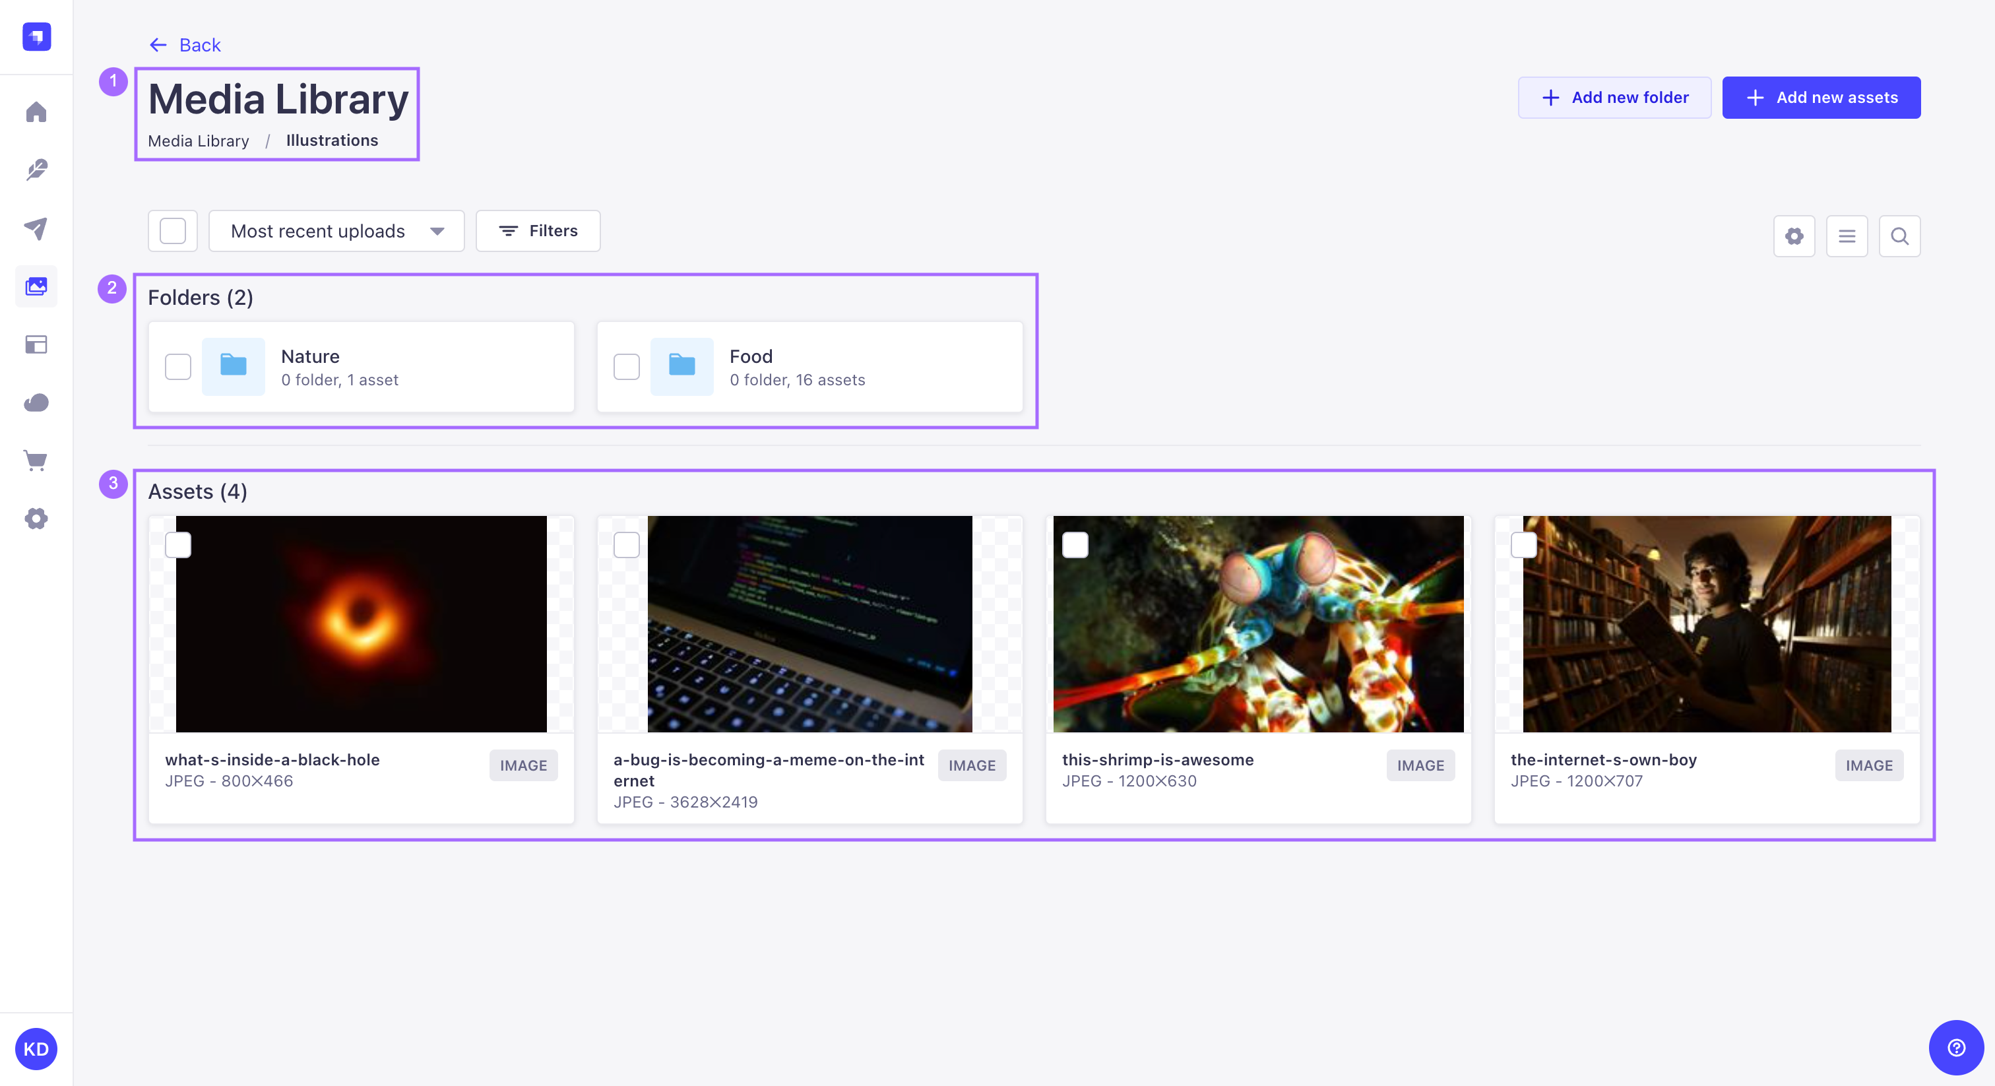Open the Marketplace cart icon
The height and width of the screenshot is (1086, 1995).
[x=36, y=460]
